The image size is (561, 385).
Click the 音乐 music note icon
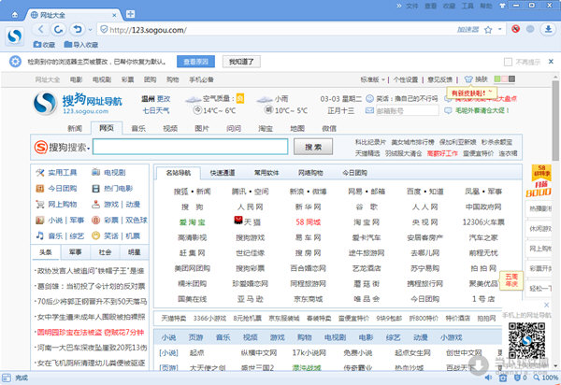click(40, 235)
